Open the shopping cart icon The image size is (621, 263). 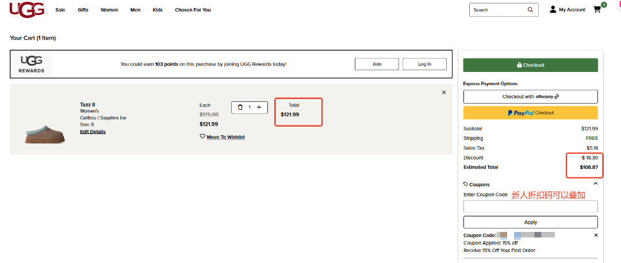tap(597, 10)
